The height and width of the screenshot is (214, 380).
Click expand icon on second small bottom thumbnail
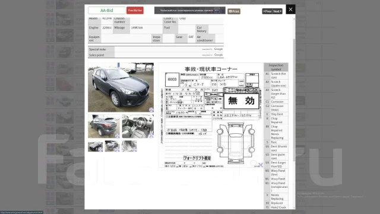[x=118, y=150]
